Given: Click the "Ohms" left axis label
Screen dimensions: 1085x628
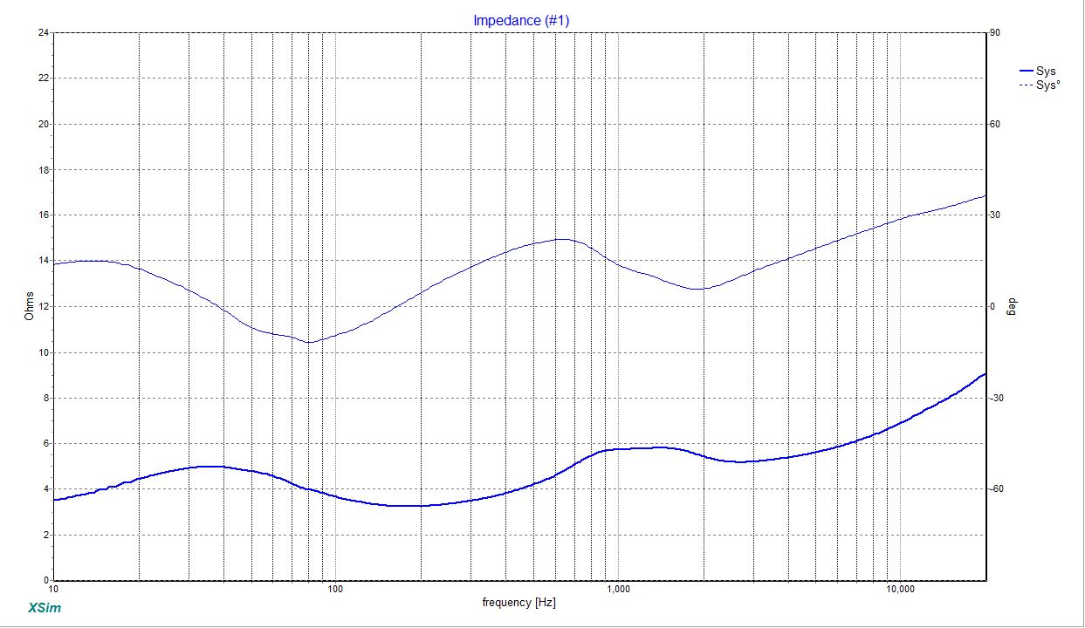Looking at the screenshot, I should click(x=29, y=306).
